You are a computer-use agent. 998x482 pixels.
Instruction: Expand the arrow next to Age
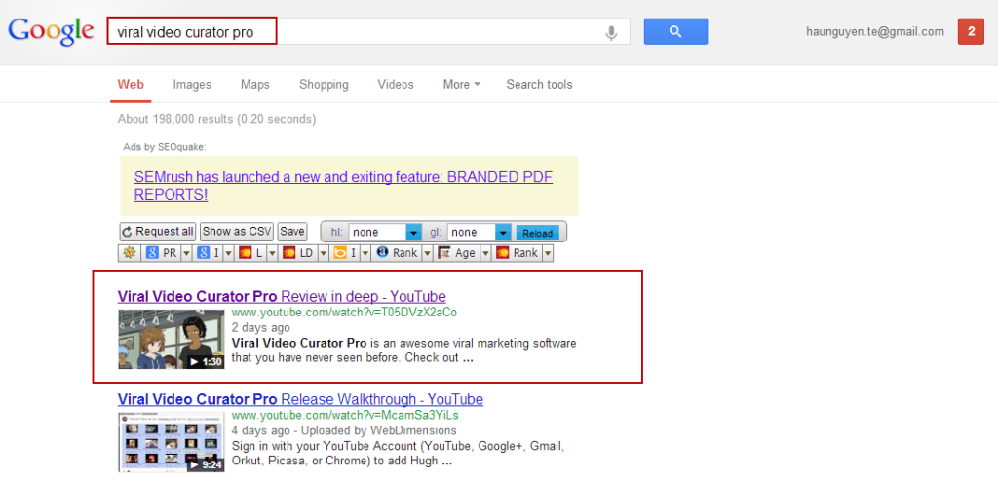485,253
